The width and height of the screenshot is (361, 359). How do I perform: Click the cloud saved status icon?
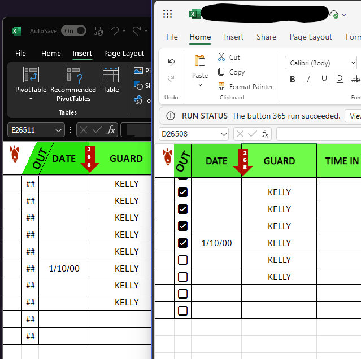pos(334,14)
